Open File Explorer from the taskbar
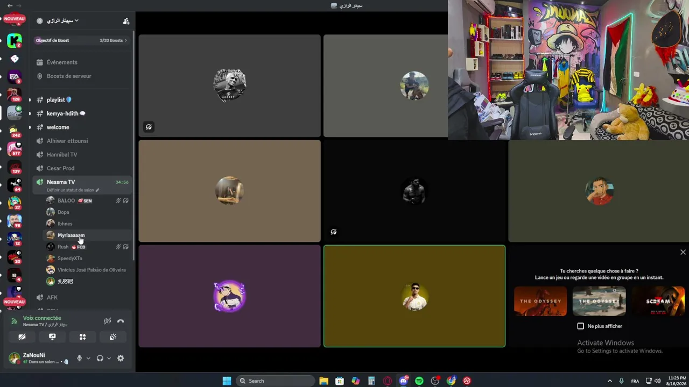 tap(324, 381)
